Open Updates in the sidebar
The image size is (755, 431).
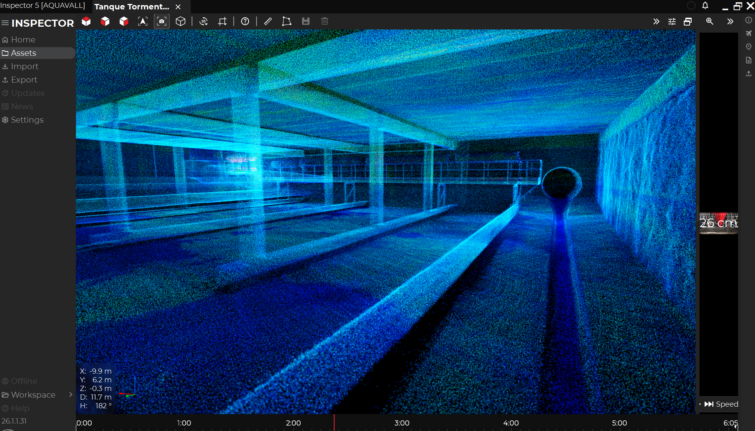[37, 93]
